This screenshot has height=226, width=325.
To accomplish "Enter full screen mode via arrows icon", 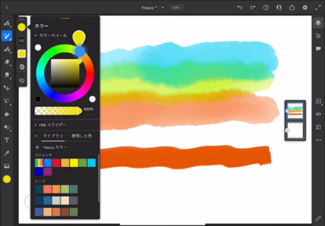I will (318, 8).
